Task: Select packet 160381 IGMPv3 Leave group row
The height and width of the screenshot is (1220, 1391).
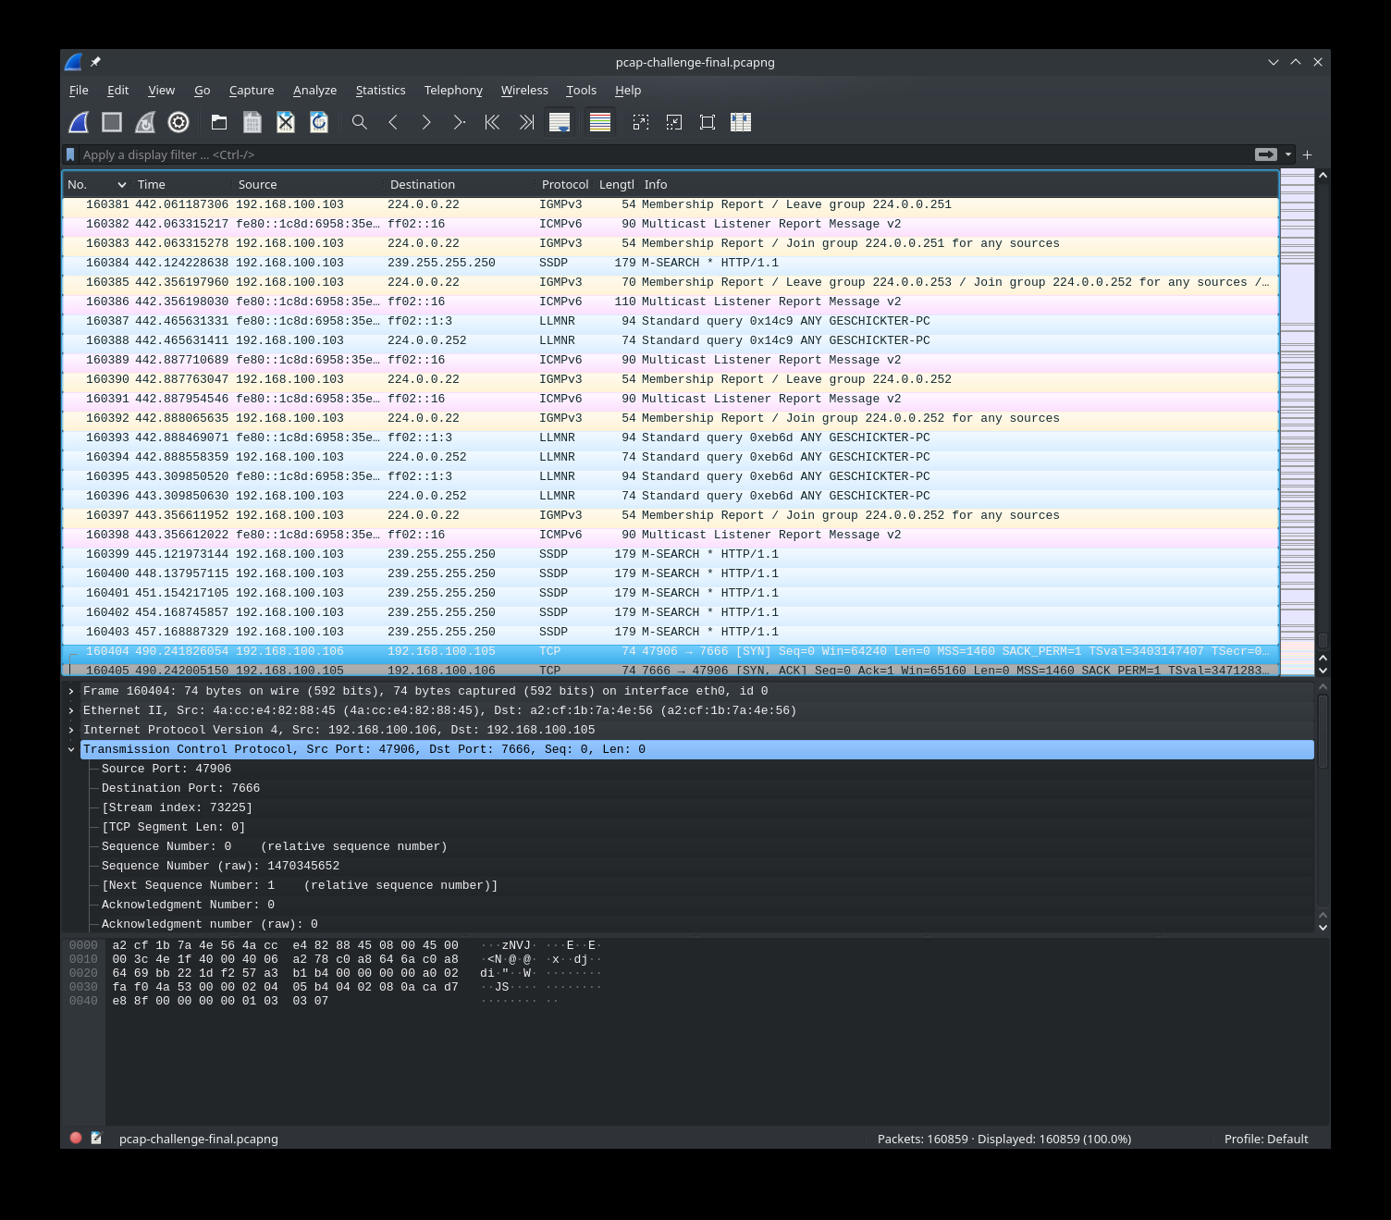Action: [x=671, y=204]
